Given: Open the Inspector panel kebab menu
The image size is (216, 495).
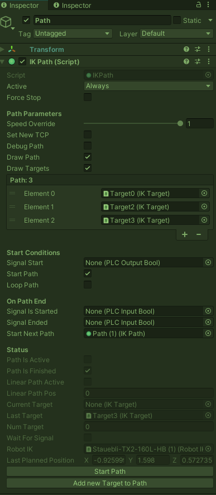Looking at the screenshot, I should coord(208,4).
